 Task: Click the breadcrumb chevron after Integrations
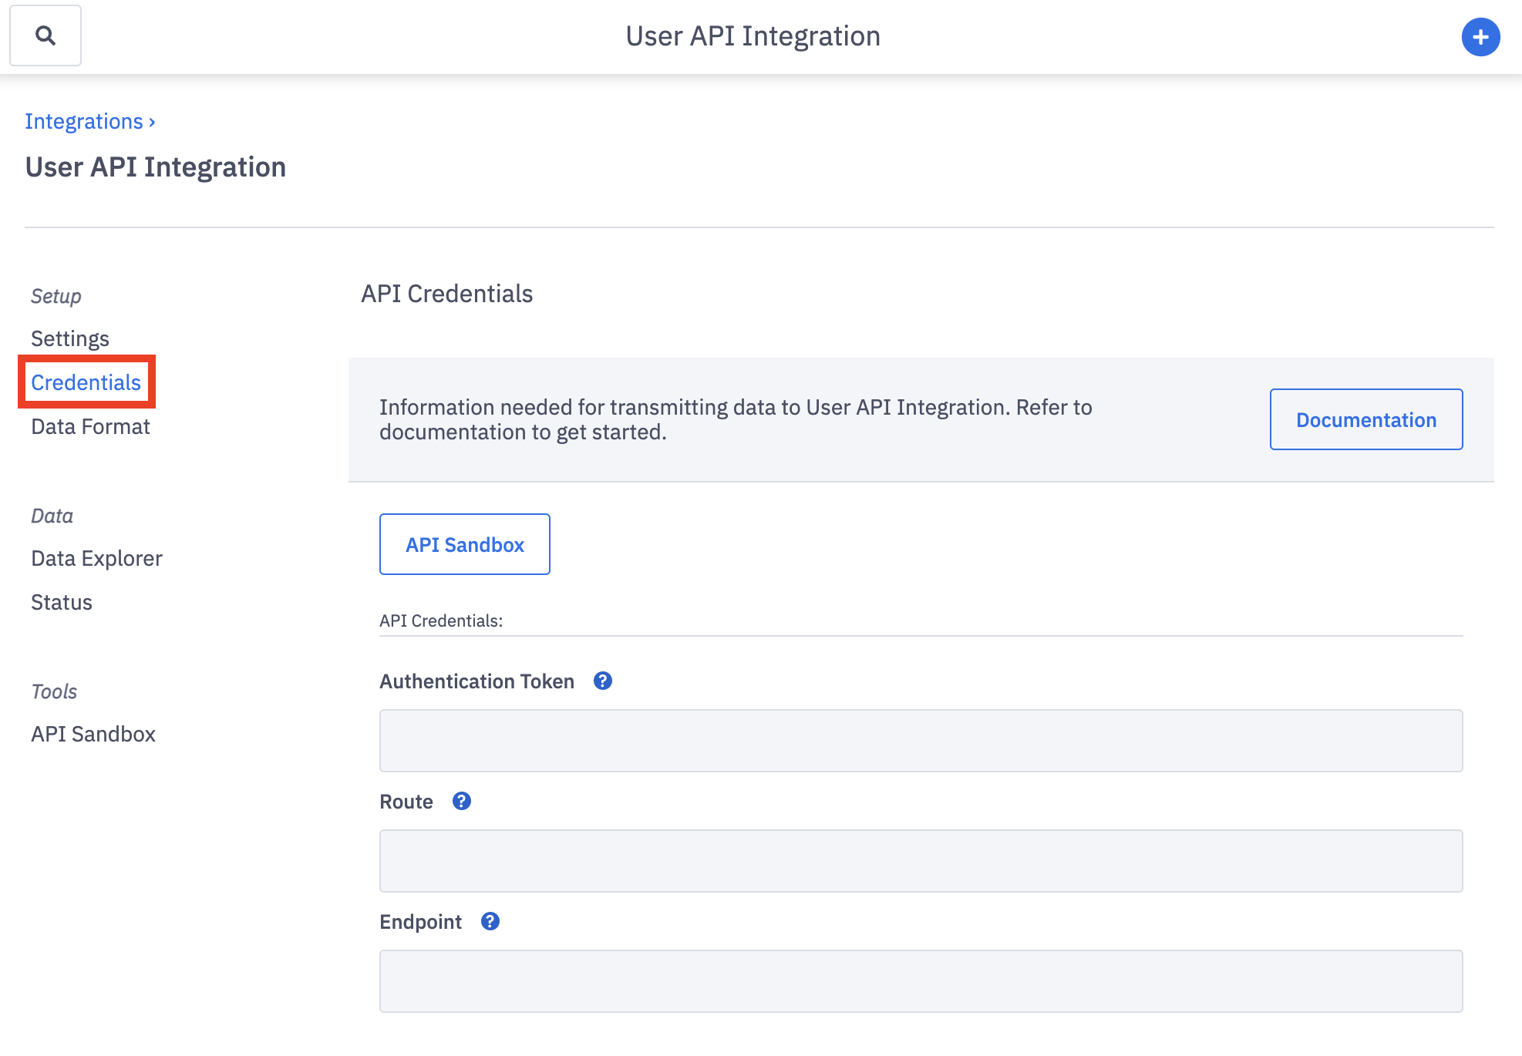153,123
